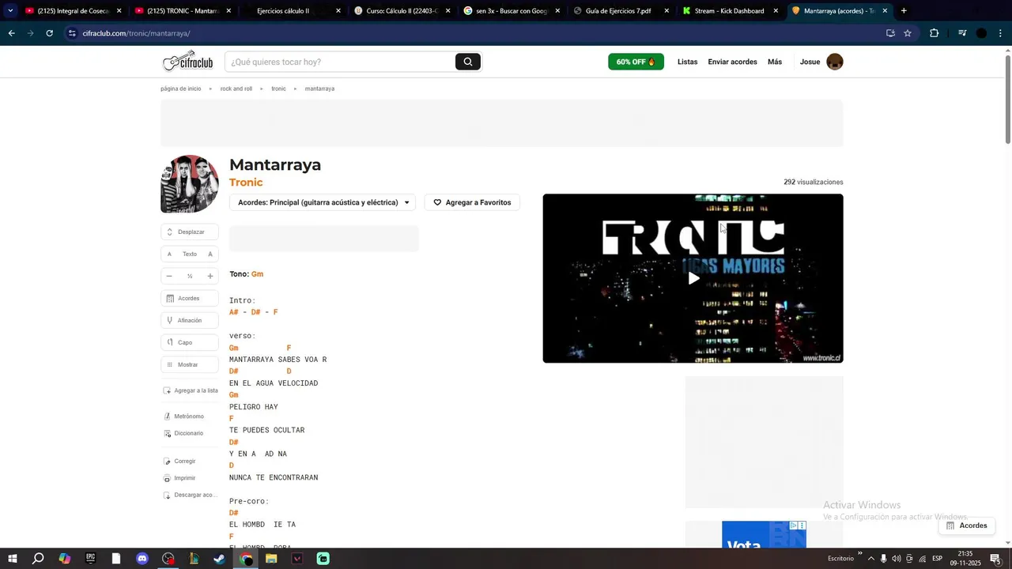Open Enviar acordes in the top menu

click(732, 62)
